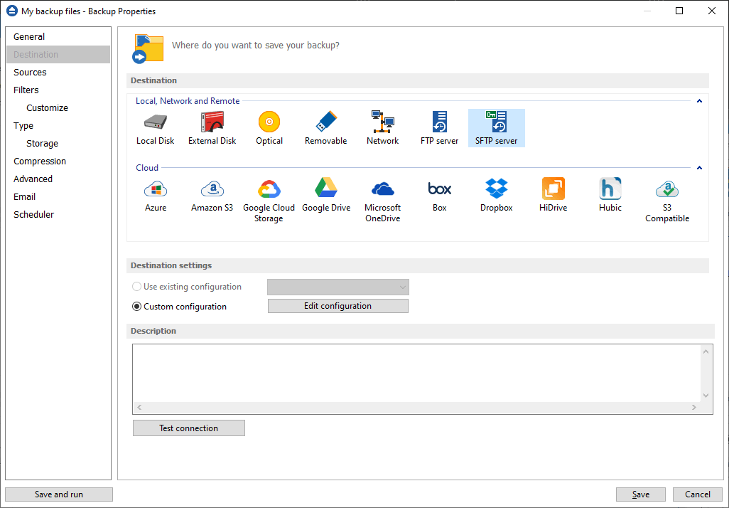The height and width of the screenshot is (508, 729).
Task: Open Customize under Filters
Action: (x=48, y=107)
